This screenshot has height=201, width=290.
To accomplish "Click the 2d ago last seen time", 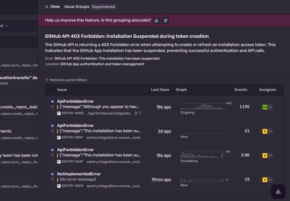I will 164,131.
